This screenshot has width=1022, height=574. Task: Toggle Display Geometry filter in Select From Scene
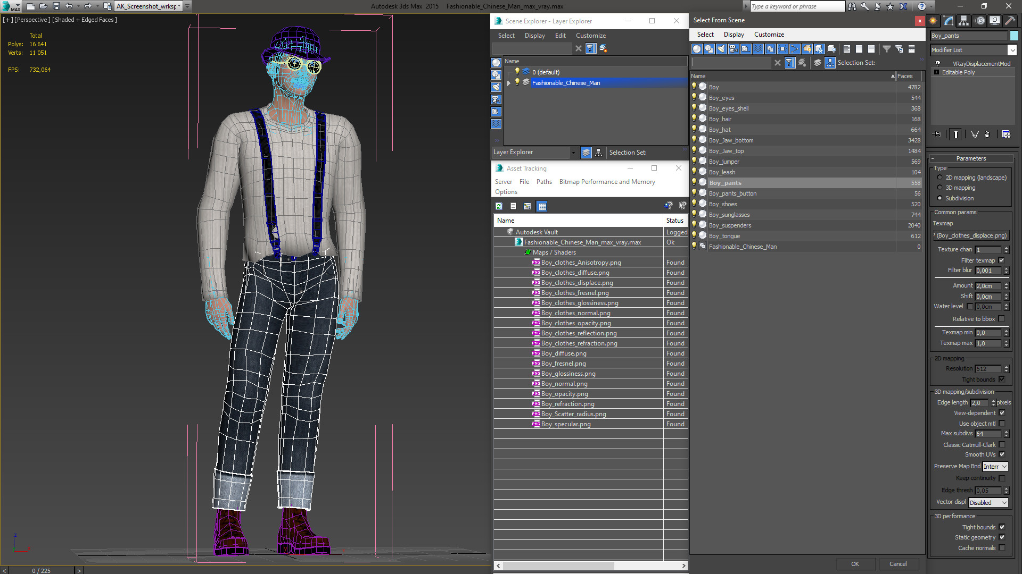(697, 49)
